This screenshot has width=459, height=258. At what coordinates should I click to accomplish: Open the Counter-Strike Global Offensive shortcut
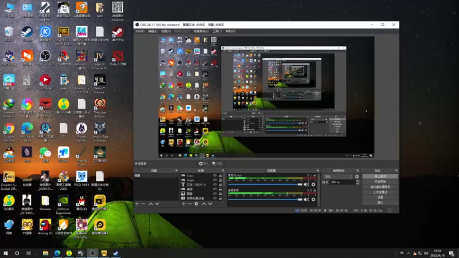coord(9,181)
